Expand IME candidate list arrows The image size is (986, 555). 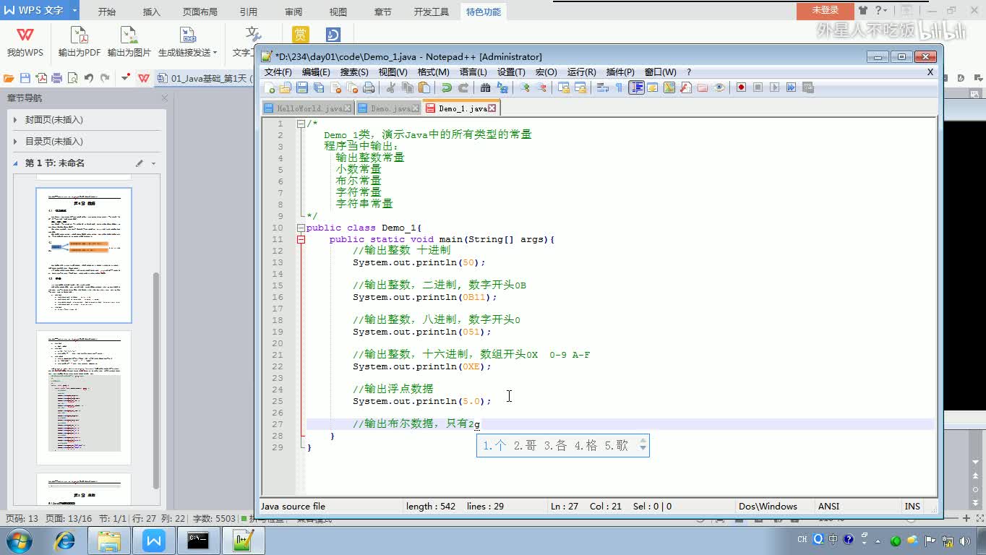pyautogui.click(x=643, y=446)
